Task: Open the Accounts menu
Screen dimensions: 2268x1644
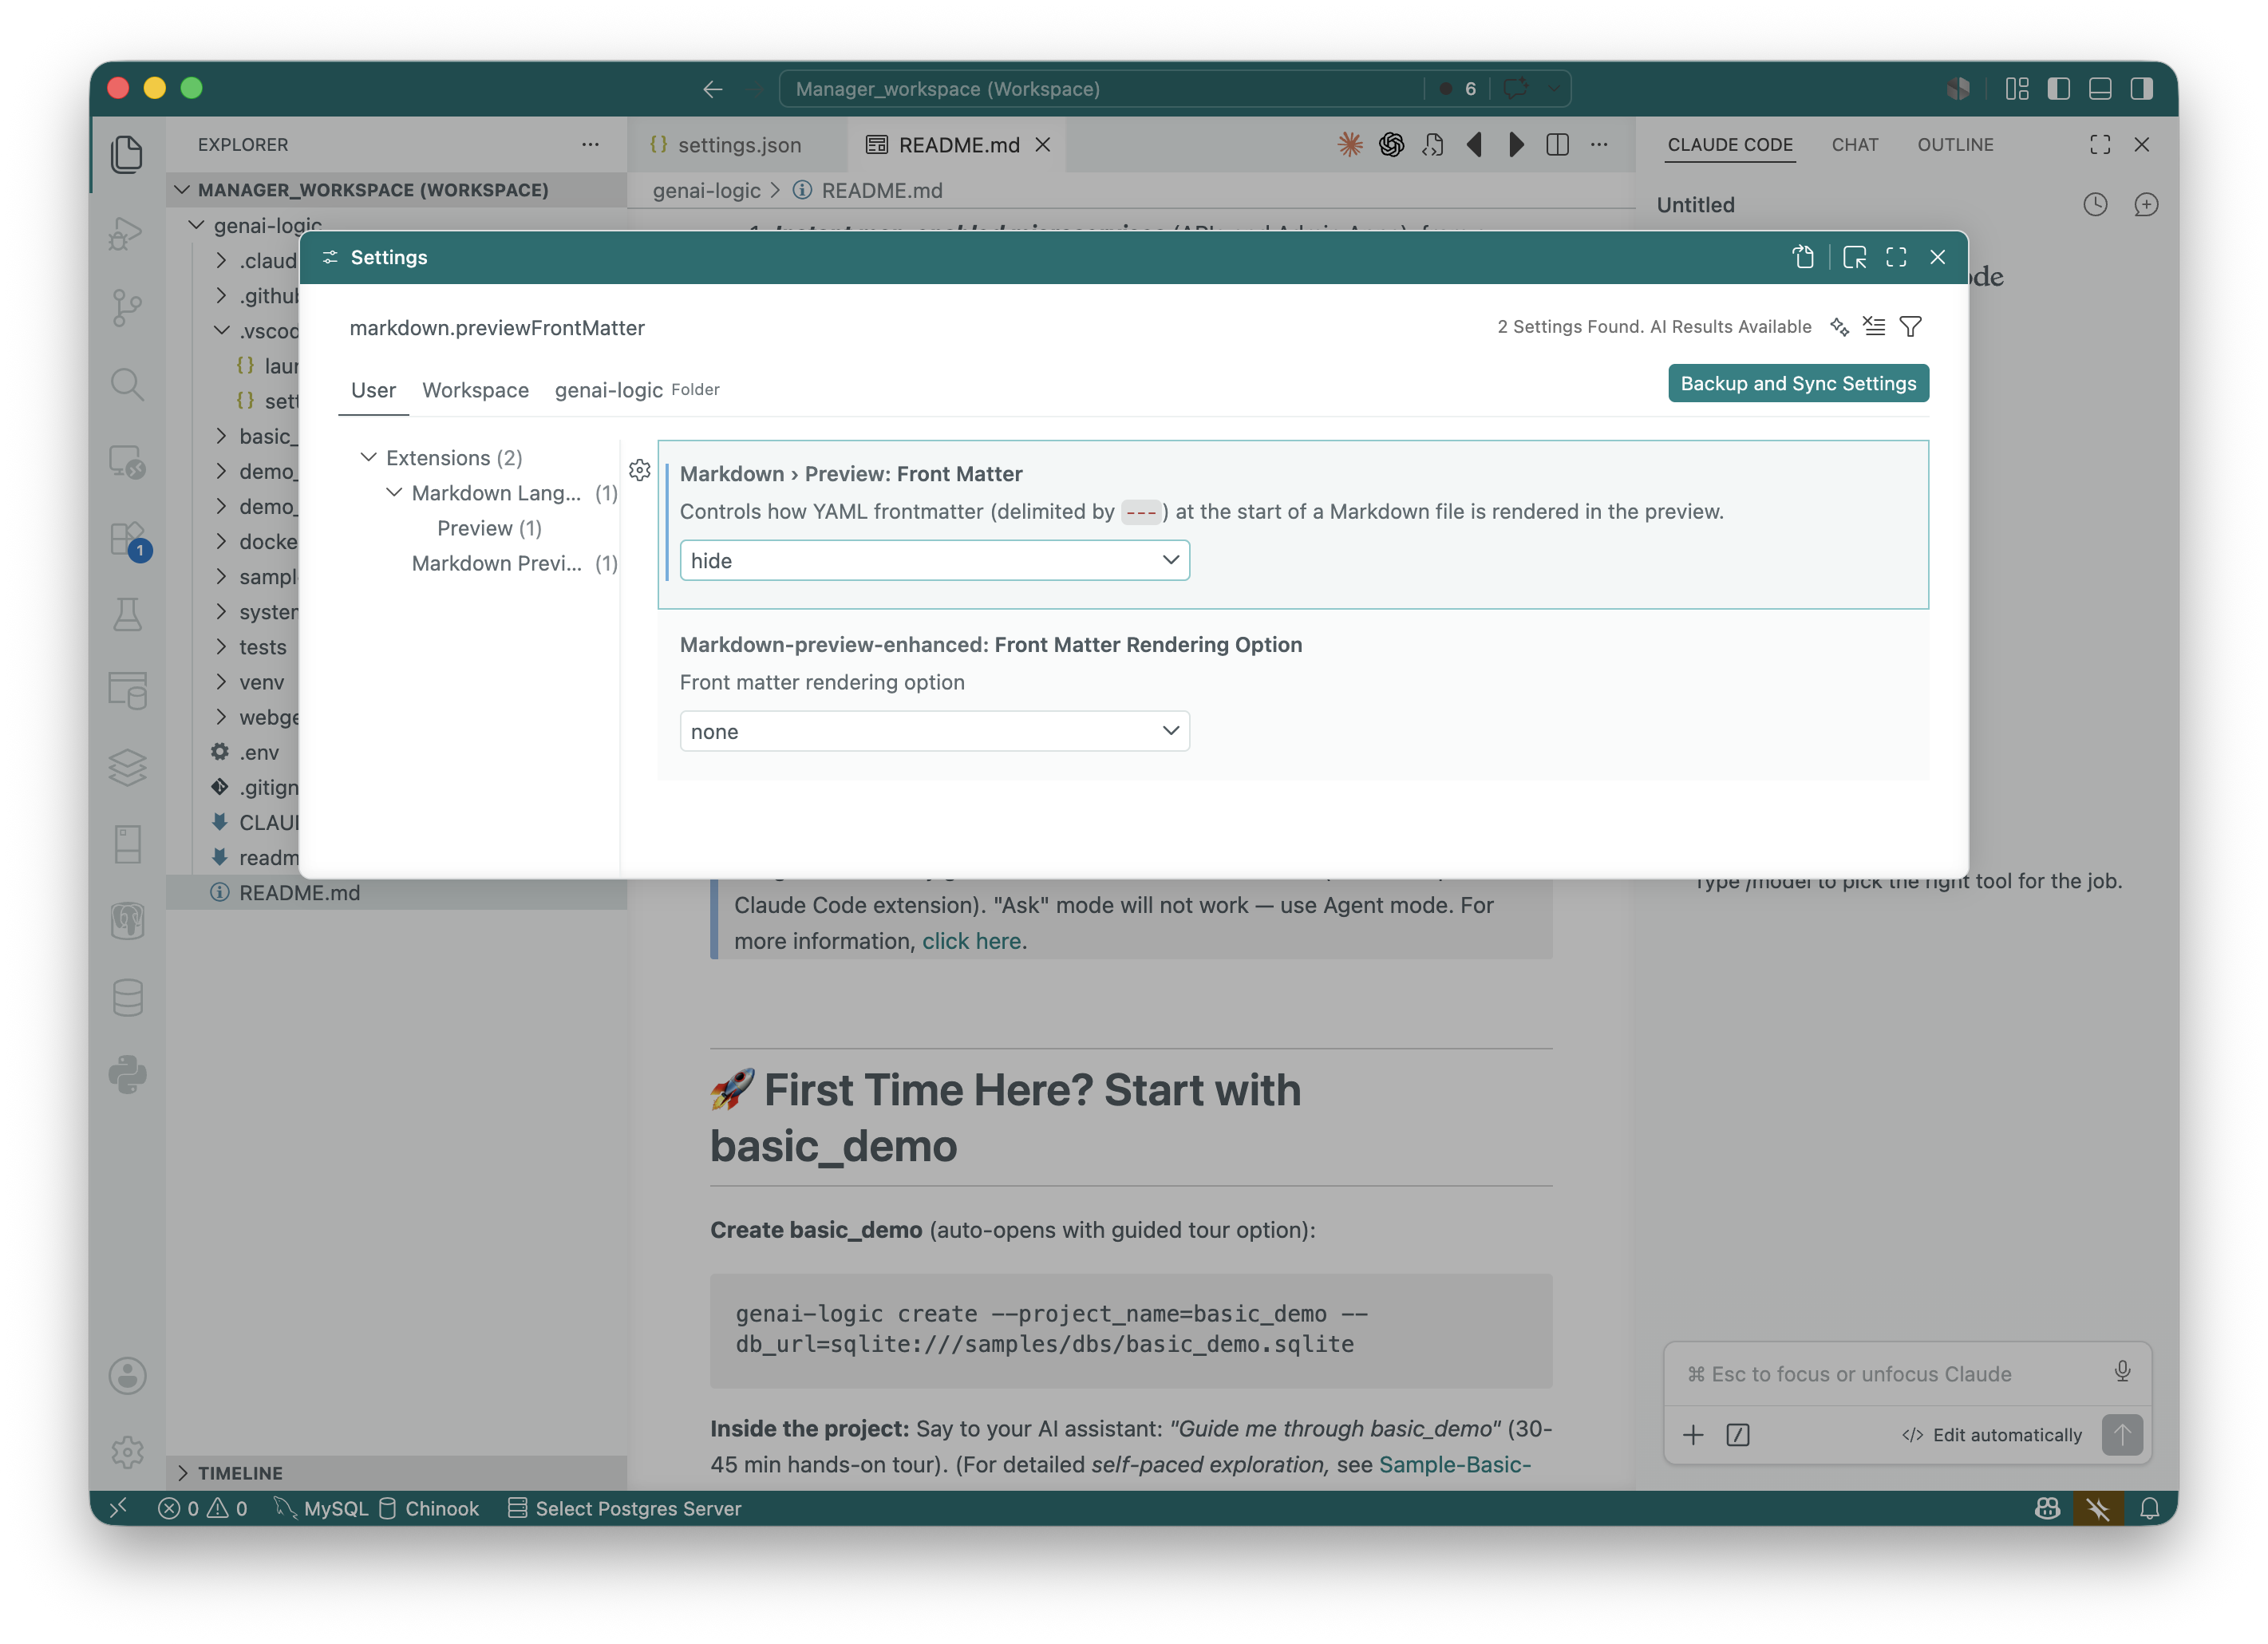Action: pos(127,1375)
